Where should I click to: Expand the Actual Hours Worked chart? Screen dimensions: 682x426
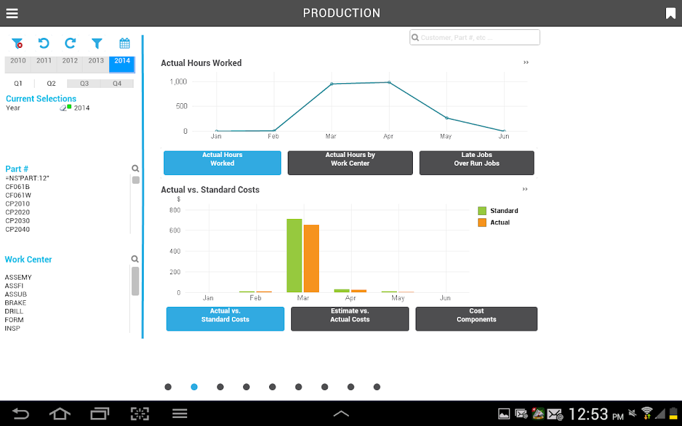[x=526, y=63]
